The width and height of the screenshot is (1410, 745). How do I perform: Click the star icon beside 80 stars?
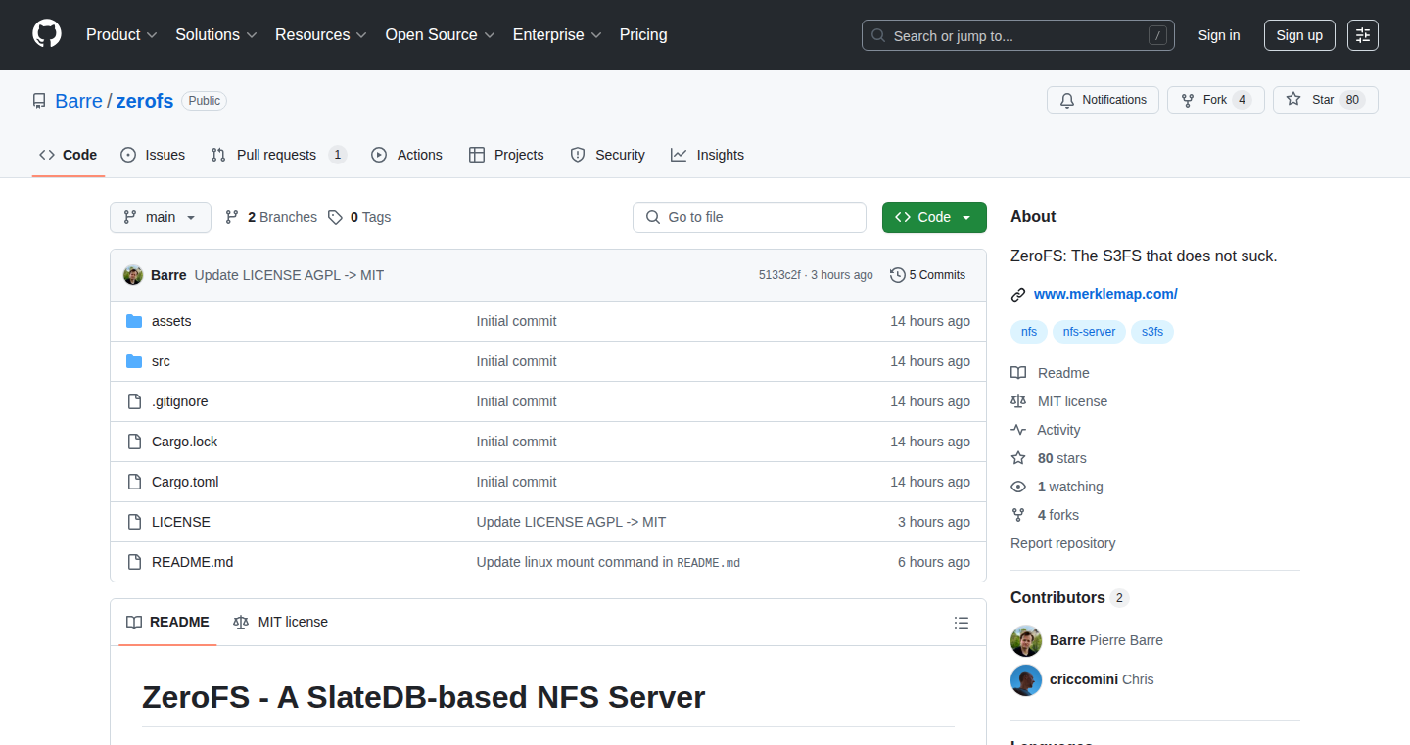click(1018, 458)
